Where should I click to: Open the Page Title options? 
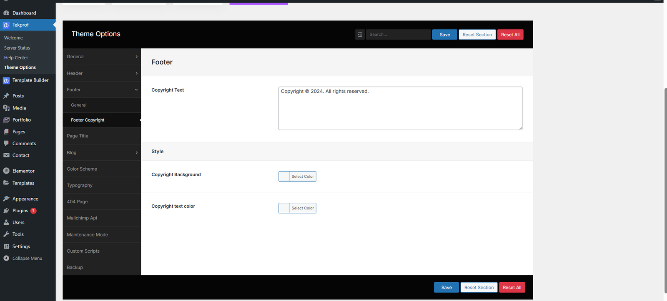coord(102,136)
